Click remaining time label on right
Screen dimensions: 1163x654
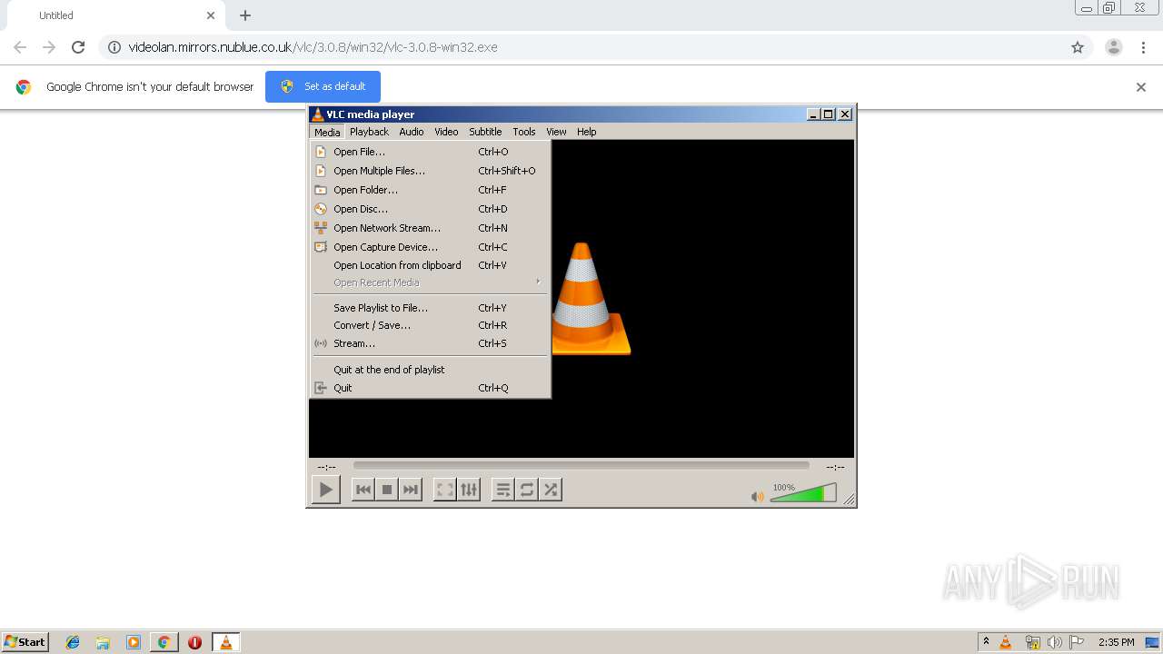pyautogui.click(x=835, y=467)
